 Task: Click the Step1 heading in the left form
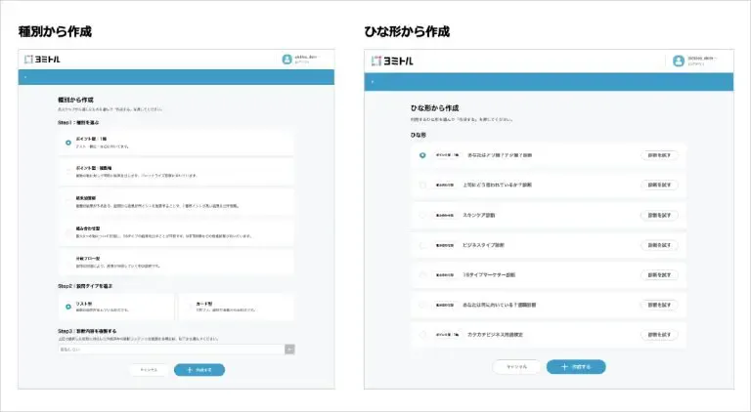(78, 123)
